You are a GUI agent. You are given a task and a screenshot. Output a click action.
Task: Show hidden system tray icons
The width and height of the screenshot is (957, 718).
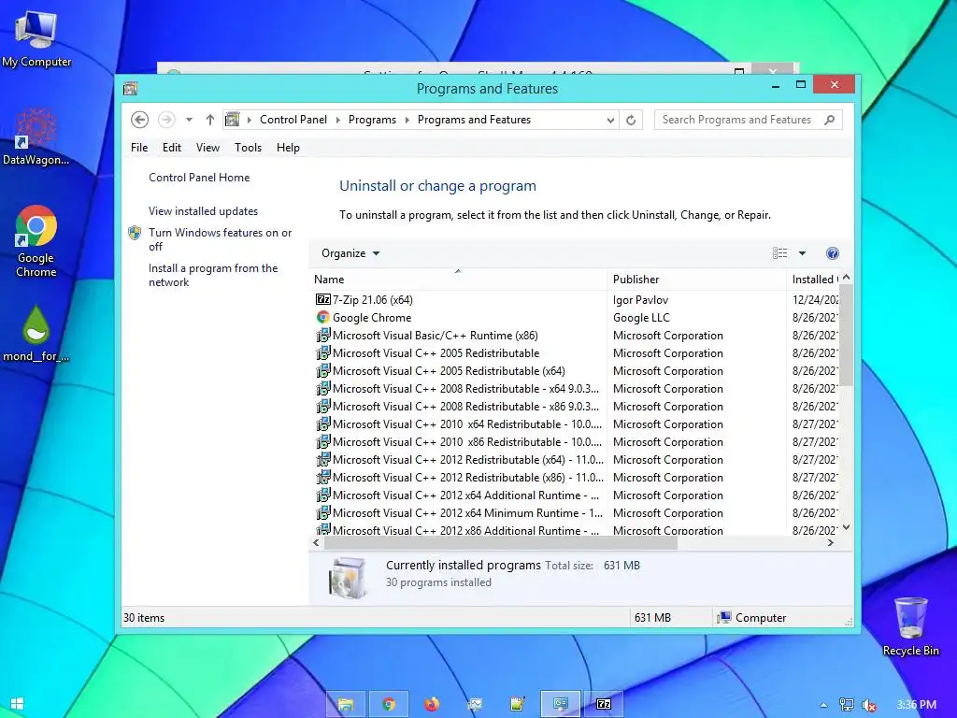coord(823,705)
